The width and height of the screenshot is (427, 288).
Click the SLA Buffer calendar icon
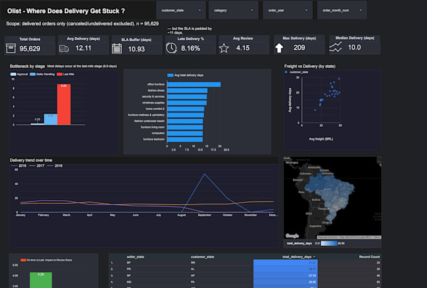(117, 49)
